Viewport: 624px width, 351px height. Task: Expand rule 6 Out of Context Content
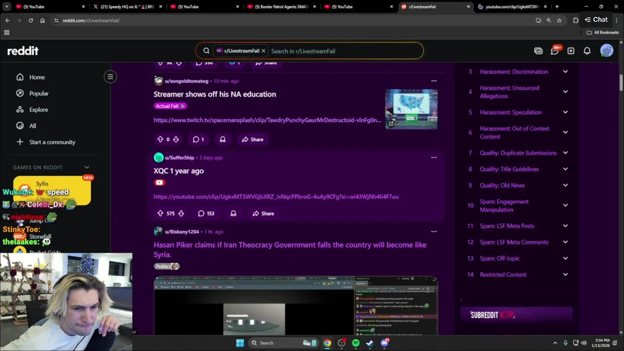(x=565, y=133)
